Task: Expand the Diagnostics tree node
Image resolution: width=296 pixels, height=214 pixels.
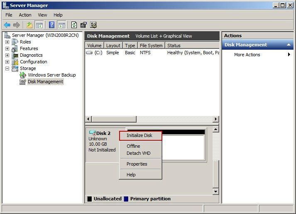Action: 7,55
